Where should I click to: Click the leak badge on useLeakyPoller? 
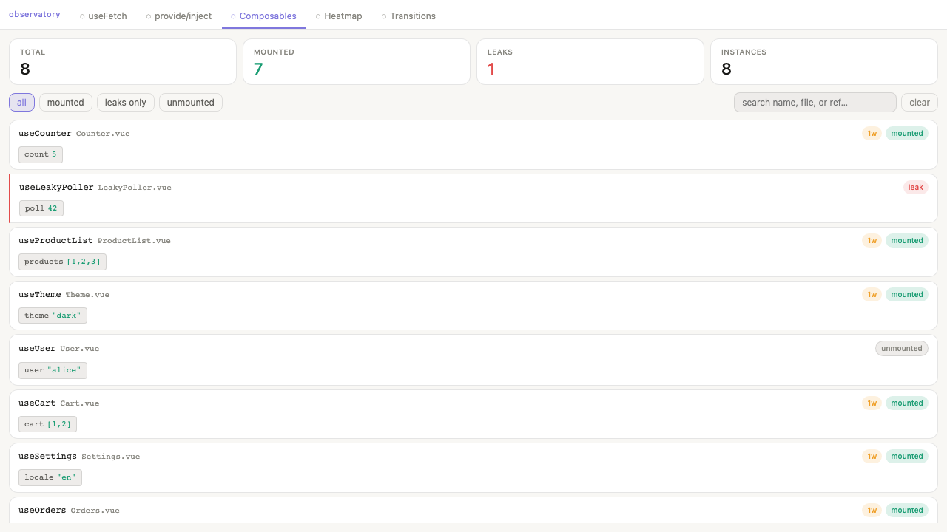point(916,187)
